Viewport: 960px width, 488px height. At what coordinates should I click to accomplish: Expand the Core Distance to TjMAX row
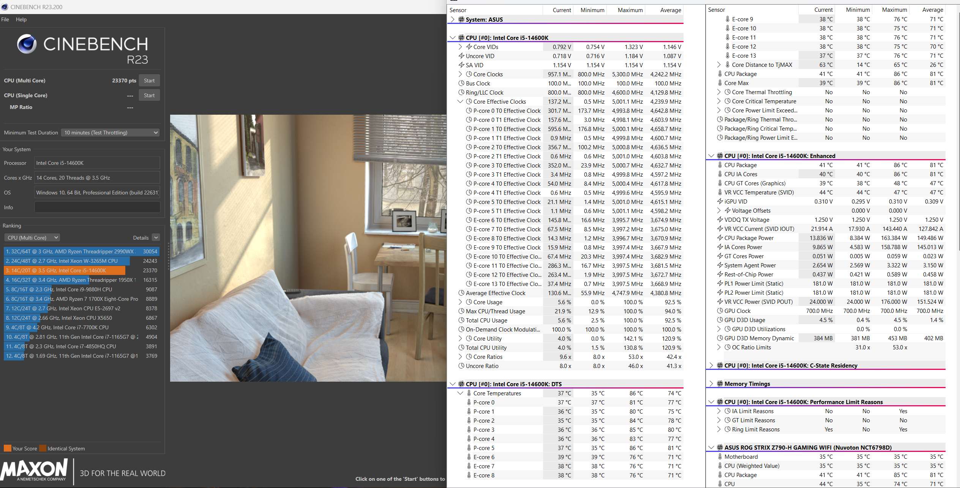click(x=719, y=65)
